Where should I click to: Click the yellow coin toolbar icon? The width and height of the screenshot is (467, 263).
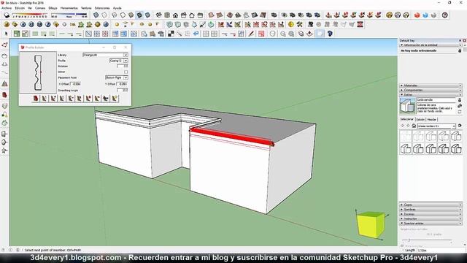coord(291,24)
